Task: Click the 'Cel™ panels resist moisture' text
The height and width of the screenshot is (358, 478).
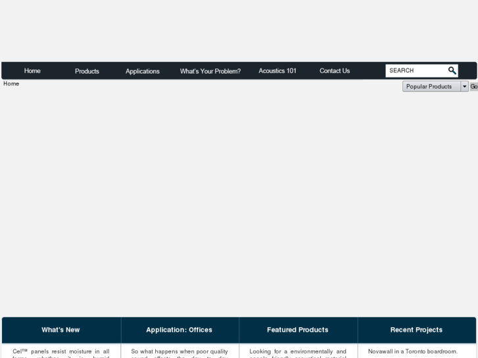Action: [x=52, y=351]
